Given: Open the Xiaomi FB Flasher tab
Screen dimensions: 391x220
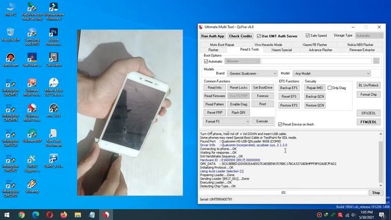Looking at the screenshot, I should tap(315, 45).
